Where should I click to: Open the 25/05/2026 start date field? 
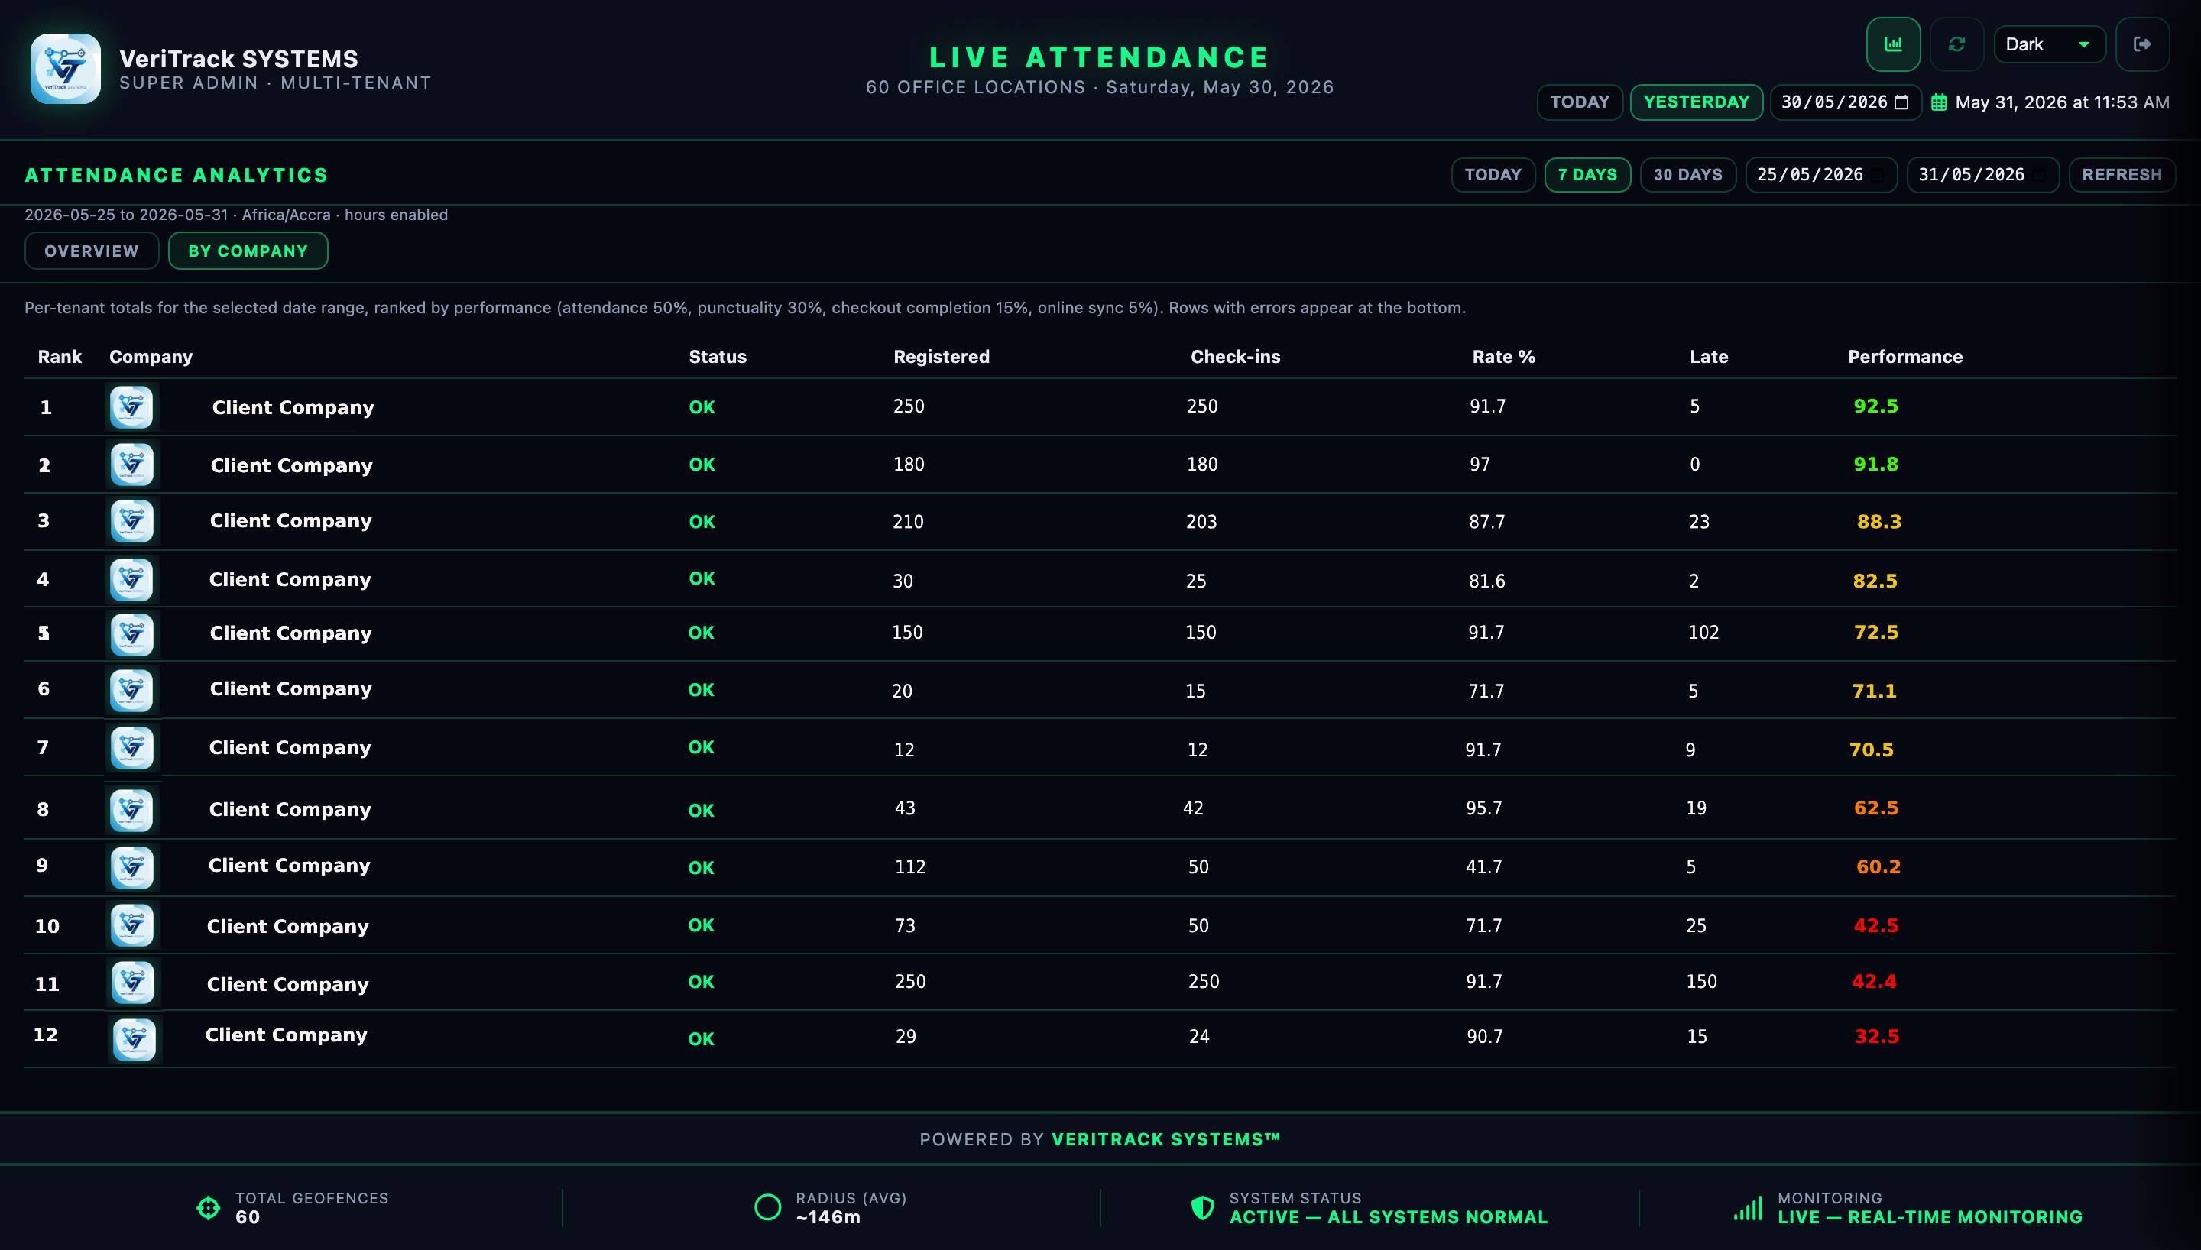pyautogui.click(x=1820, y=175)
